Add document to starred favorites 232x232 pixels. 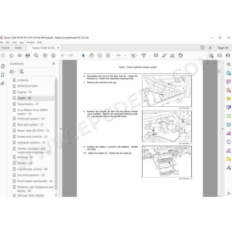coord(11,55)
